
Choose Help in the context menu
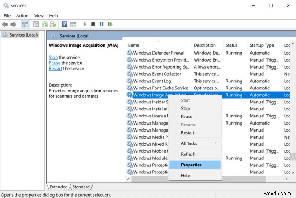point(195,176)
